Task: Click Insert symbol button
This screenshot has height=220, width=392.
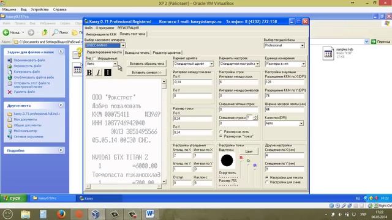Action: [x=147, y=72]
